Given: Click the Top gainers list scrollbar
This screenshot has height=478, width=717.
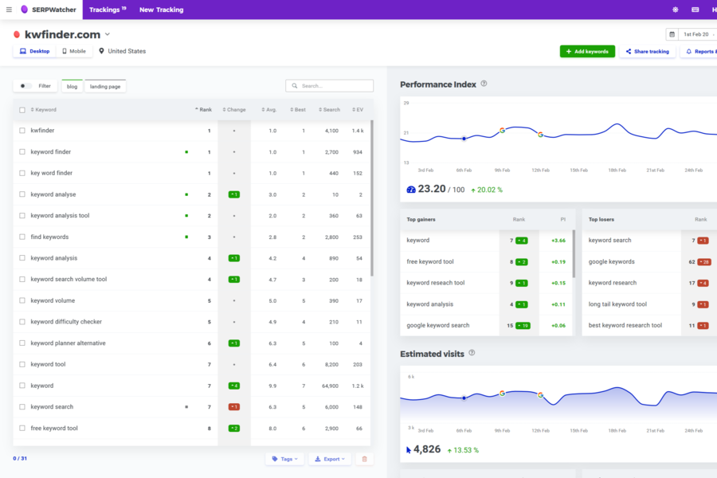Looking at the screenshot, I should click(x=574, y=254).
